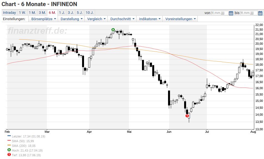Click the blue Letzter legend color swatch
The height and width of the screenshot is (159, 264).
point(9,136)
